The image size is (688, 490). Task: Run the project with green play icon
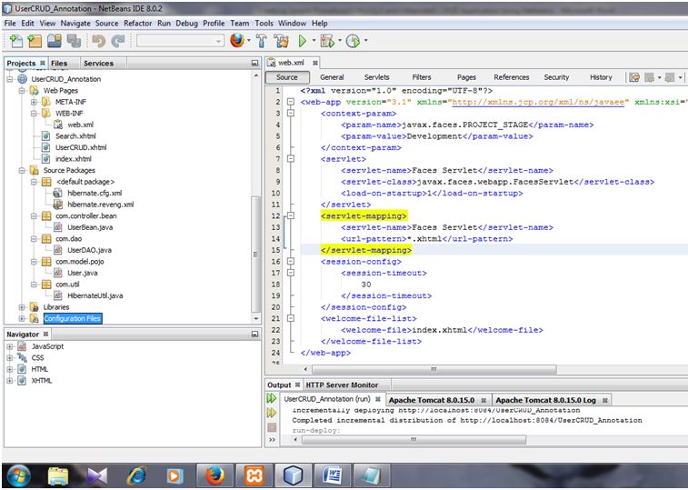coord(303,41)
